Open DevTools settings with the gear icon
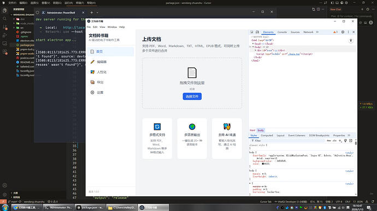 click(x=343, y=32)
